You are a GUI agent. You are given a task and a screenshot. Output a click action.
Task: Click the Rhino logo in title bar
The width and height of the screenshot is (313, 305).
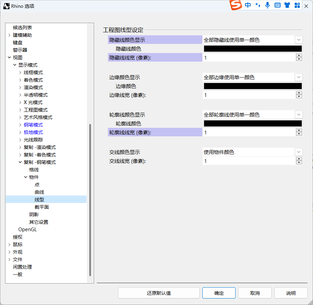tap(6, 6)
